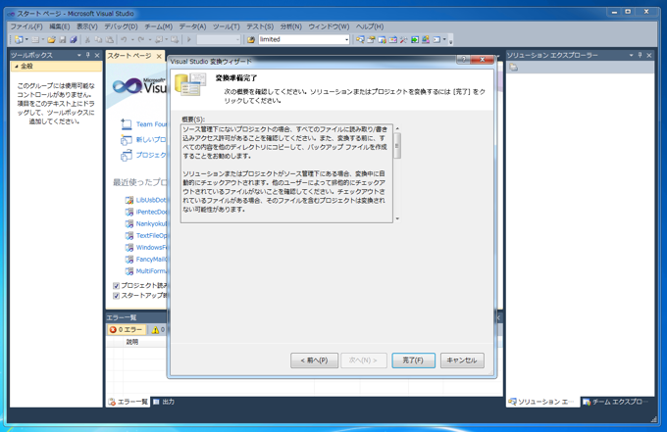Click the help question mark button of the wizard
This screenshot has height=432, width=667.
pyautogui.click(x=464, y=60)
